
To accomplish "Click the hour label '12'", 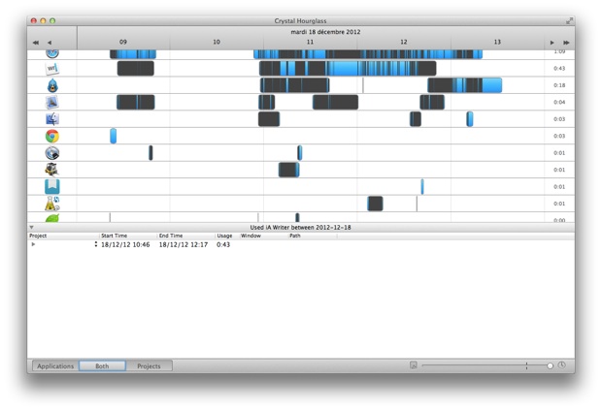I will pos(404,42).
